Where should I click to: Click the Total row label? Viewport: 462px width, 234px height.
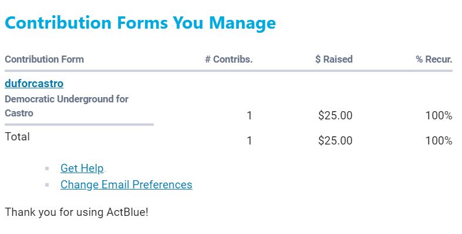[17, 137]
